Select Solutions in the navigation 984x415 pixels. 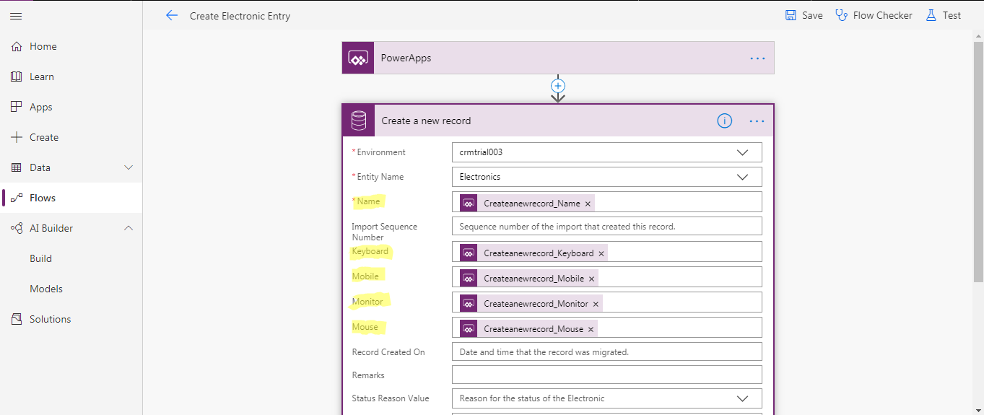coord(71,319)
